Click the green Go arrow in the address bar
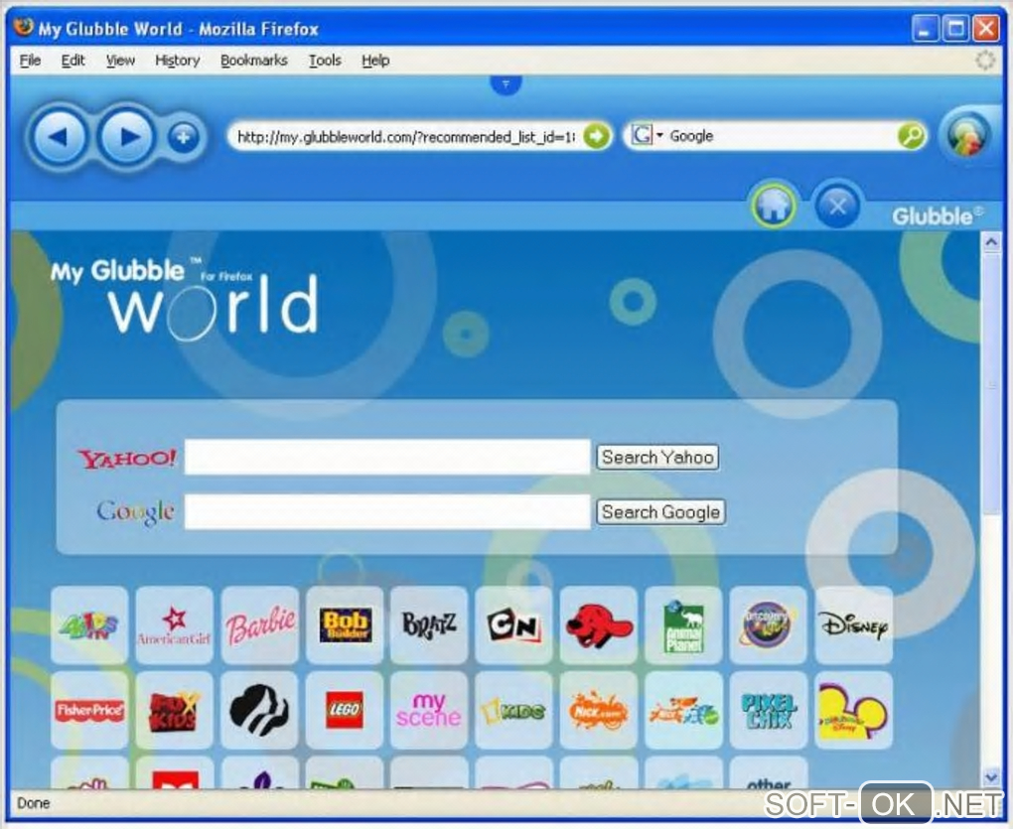The height and width of the screenshot is (829, 1013). 596,136
